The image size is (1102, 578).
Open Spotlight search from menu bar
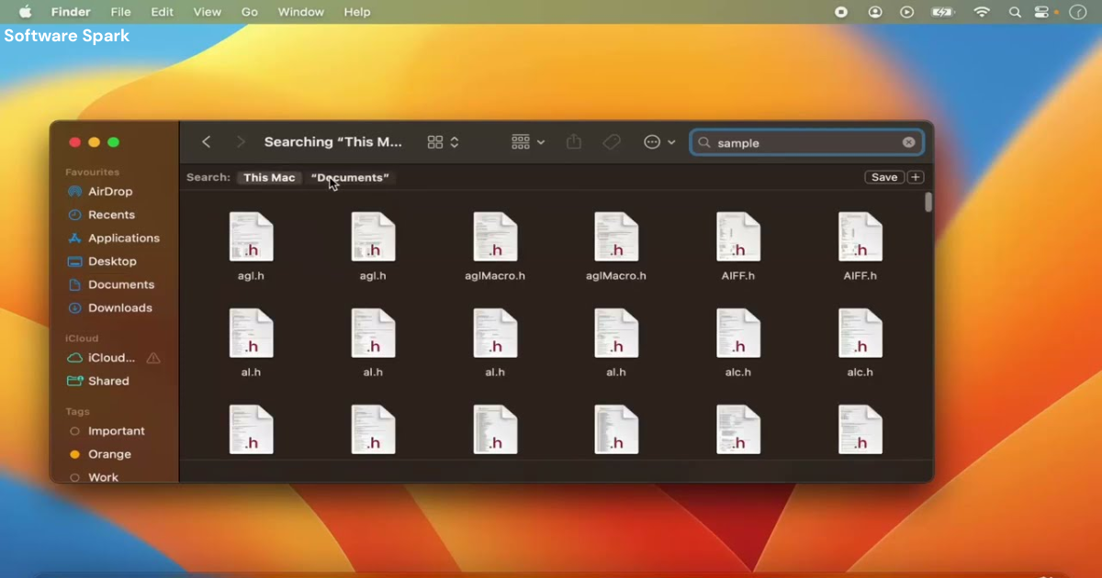tap(1015, 12)
